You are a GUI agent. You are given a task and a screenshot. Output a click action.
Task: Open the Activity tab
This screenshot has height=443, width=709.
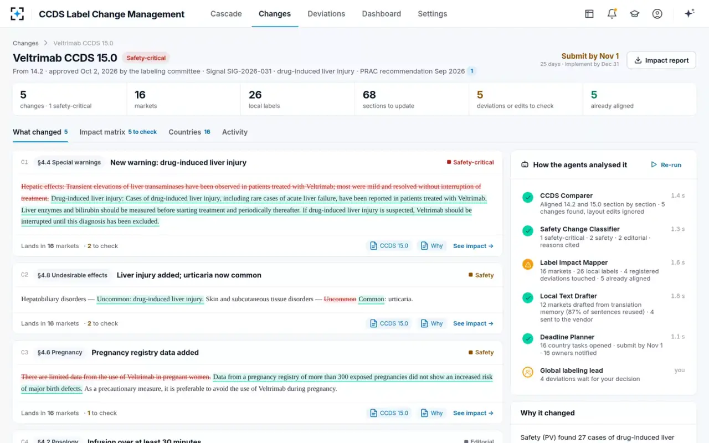pyautogui.click(x=235, y=132)
